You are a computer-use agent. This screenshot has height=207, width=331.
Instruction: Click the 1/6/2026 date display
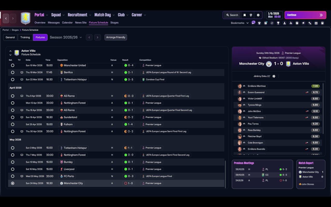click(x=274, y=15)
